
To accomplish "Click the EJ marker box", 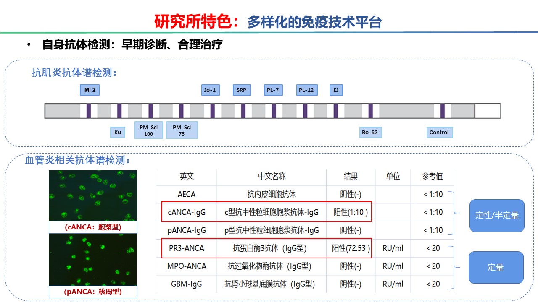I will 335,90.
